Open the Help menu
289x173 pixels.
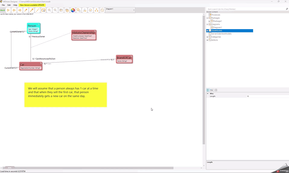click(x=15, y=5)
